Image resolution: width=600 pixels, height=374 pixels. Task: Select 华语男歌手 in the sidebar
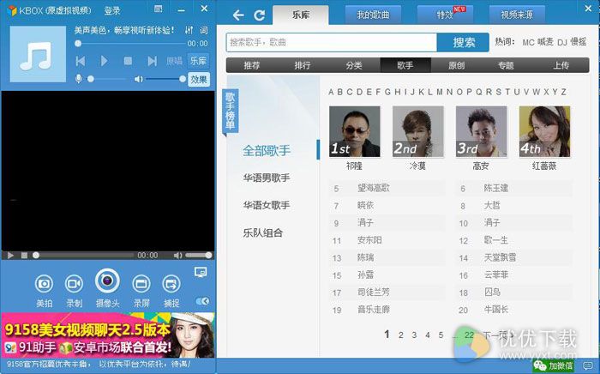point(267,178)
